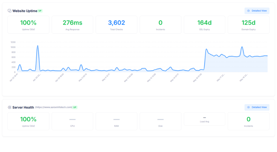The width and height of the screenshot is (277, 152).
Task: Open Detailed View for Server Health
Action: (x=257, y=107)
